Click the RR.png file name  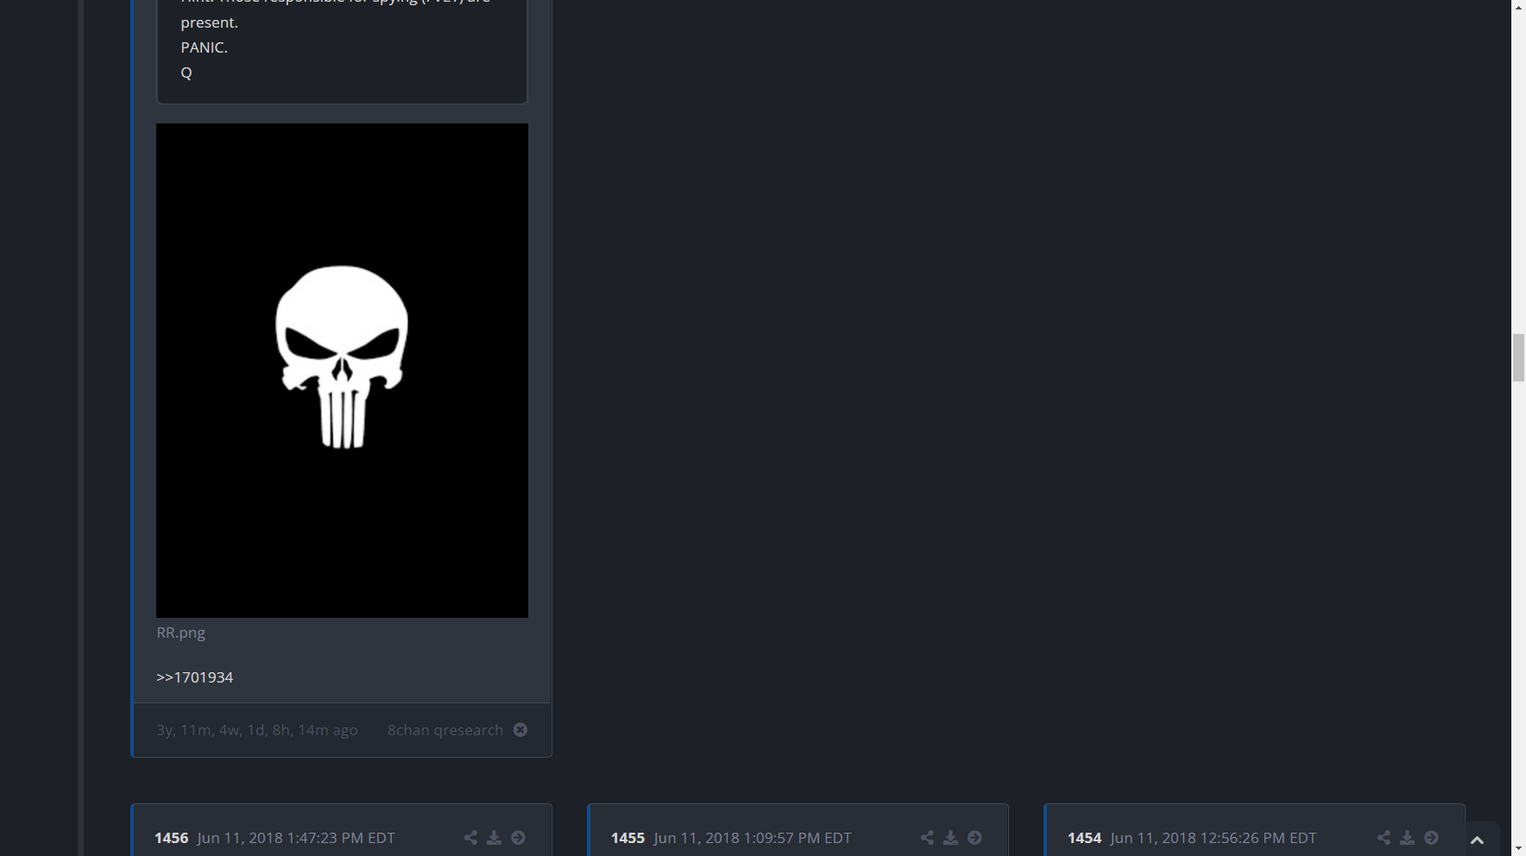[180, 633]
